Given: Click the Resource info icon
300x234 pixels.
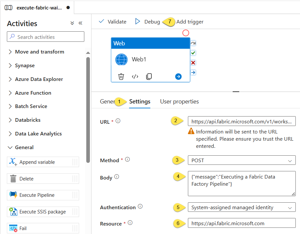Looking at the screenshot, I should click(130, 223).
